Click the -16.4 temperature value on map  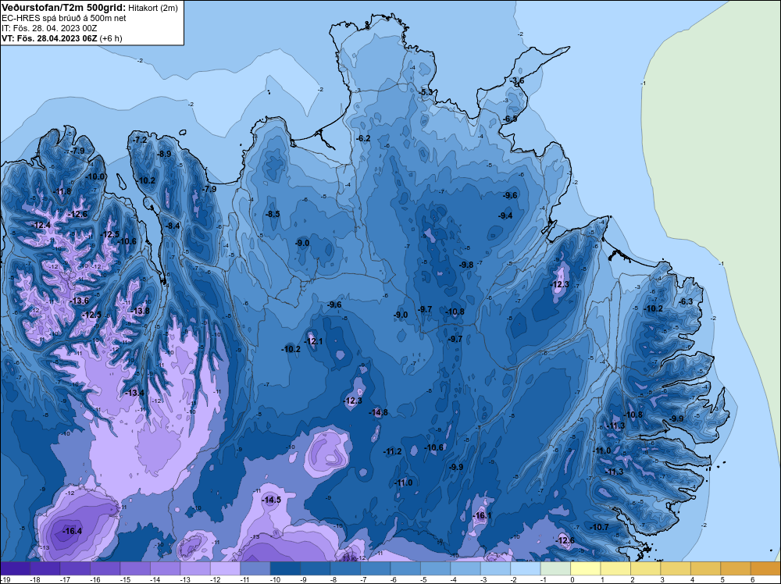coord(72,531)
